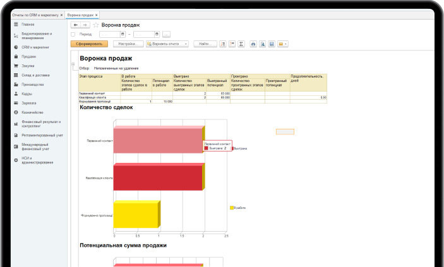Click the Выиграна legend swatch
Viewport: 444px width, 267px height.
tap(233, 148)
